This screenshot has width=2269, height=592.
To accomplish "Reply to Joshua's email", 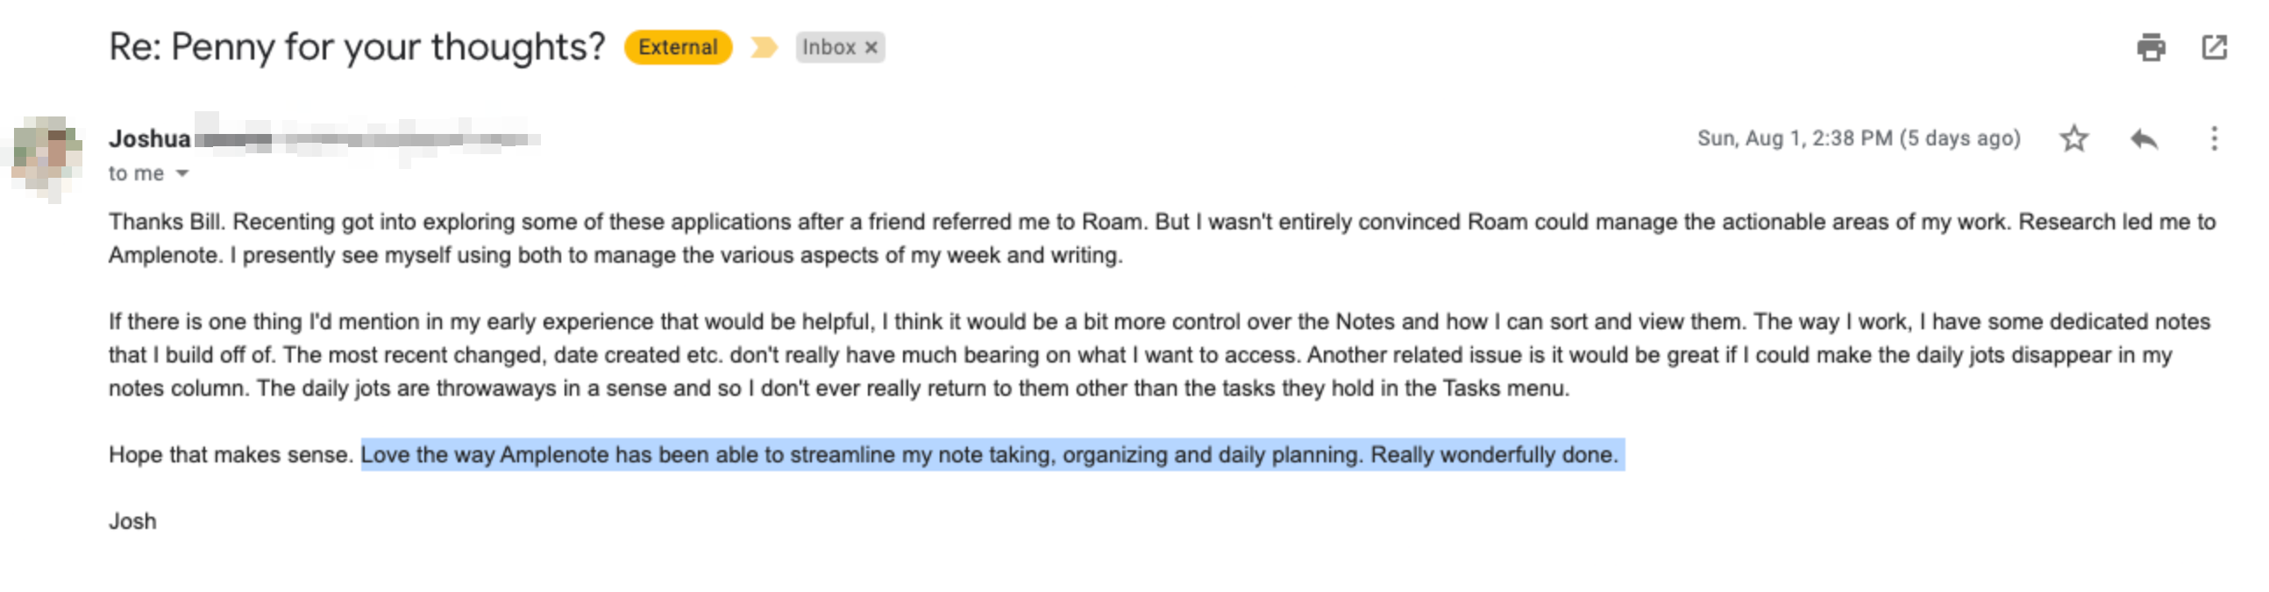I will [2144, 138].
